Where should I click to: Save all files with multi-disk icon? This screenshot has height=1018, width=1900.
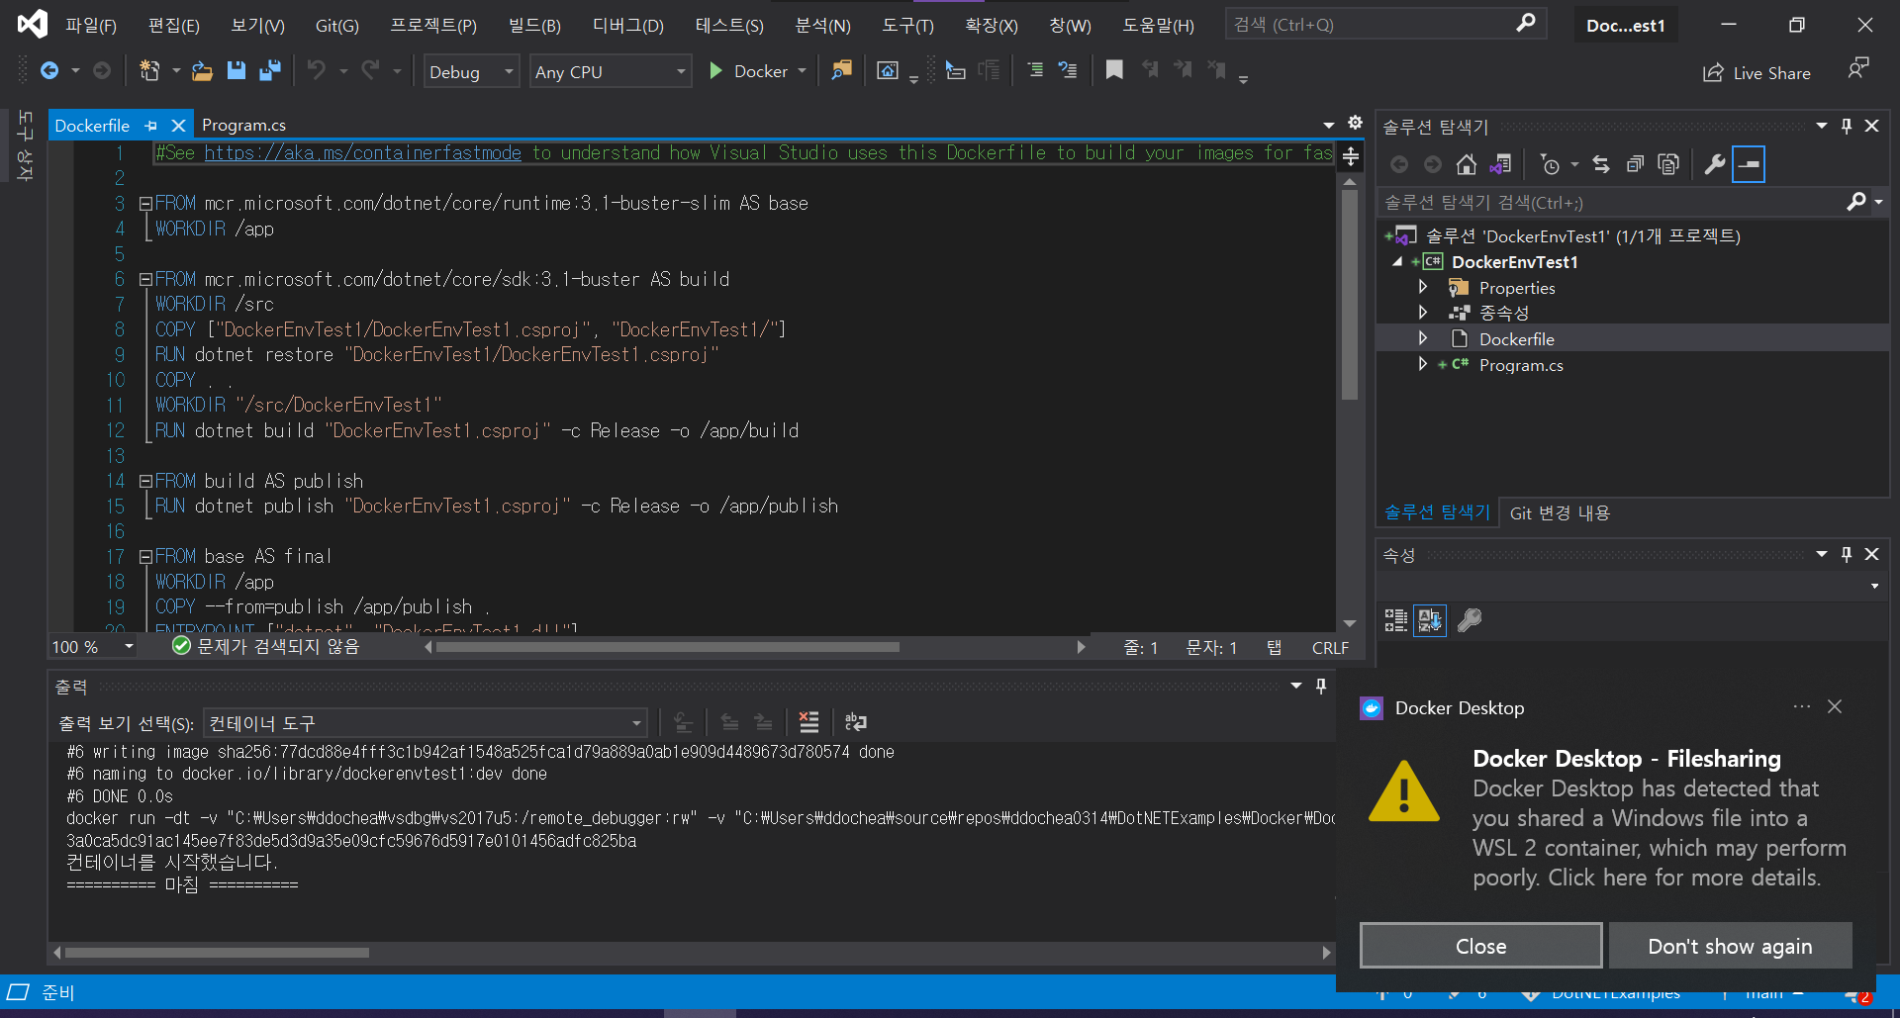[269, 71]
